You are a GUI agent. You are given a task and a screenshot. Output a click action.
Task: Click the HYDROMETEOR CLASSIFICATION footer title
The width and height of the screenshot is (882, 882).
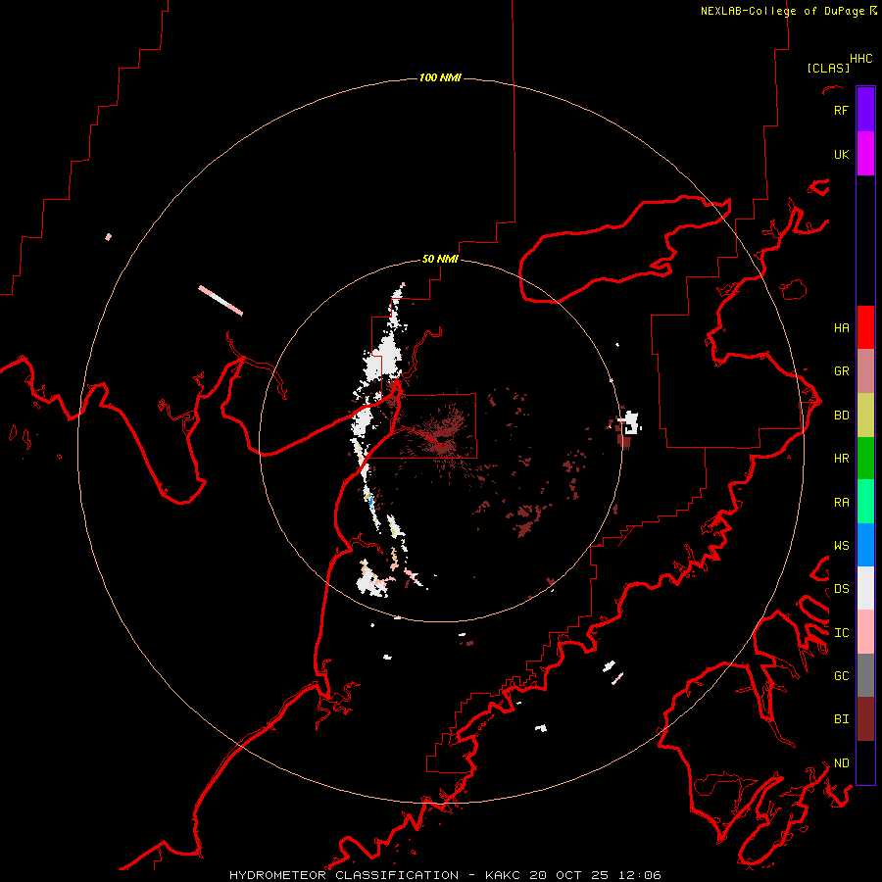point(344,875)
